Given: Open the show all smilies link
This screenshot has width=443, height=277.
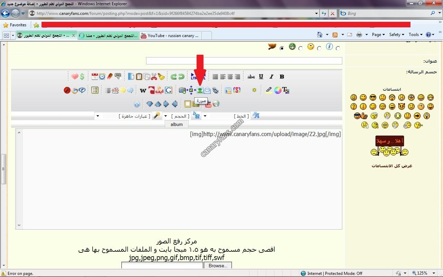Looking at the screenshot, I should (x=392, y=166).
